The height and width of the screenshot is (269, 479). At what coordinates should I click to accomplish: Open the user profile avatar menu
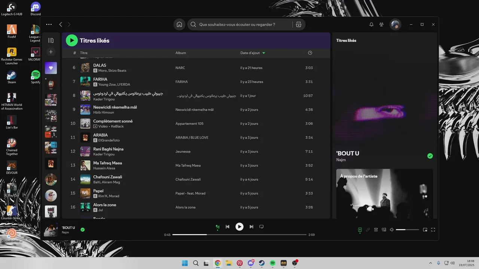[x=395, y=24]
